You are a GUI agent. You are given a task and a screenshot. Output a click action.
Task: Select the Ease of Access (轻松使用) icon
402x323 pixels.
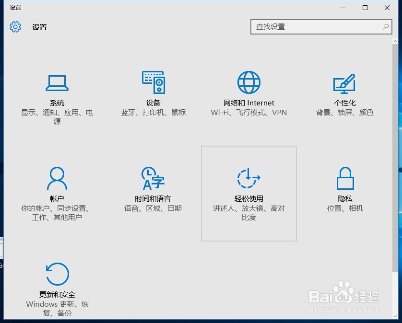point(248,178)
